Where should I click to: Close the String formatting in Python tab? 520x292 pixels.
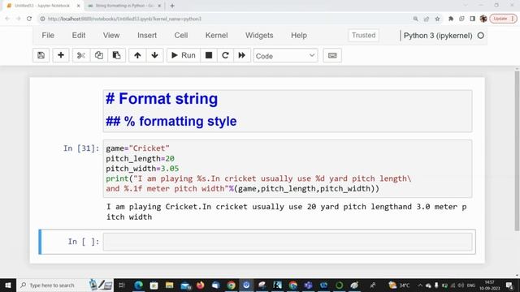point(159,6)
